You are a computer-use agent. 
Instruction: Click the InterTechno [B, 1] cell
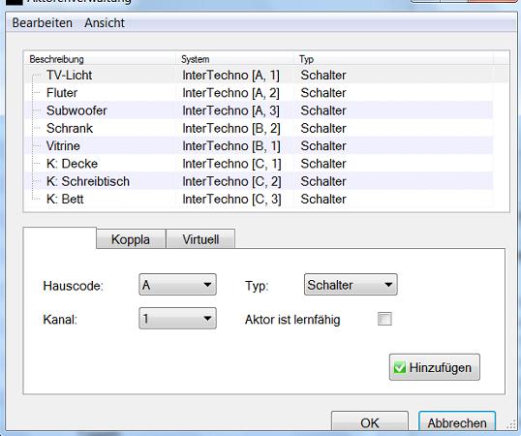pyautogui.click(x=231, y=146)
